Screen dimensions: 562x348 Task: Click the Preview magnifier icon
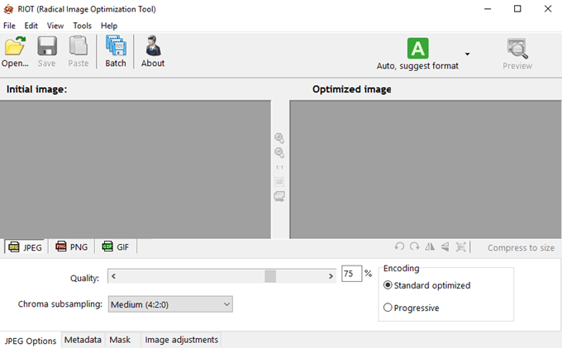pyautogui.click(x=517, y=49)
